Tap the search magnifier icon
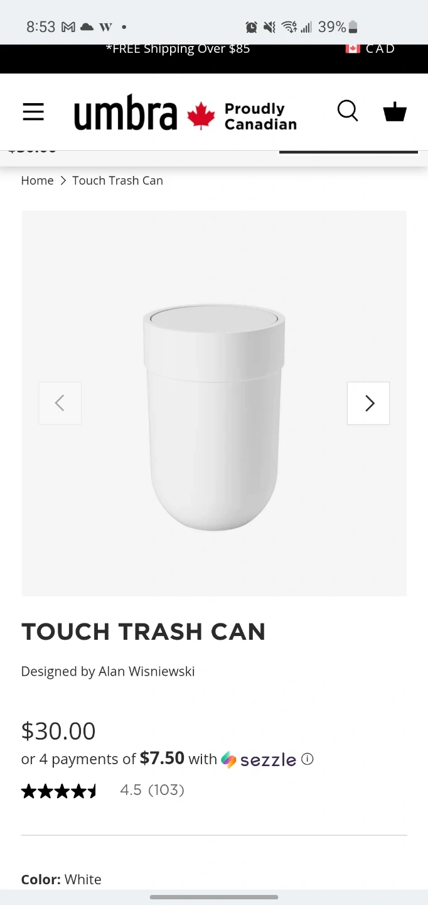Screen dimensions: 428x905 pyautogui.click(x=348, y=111)
